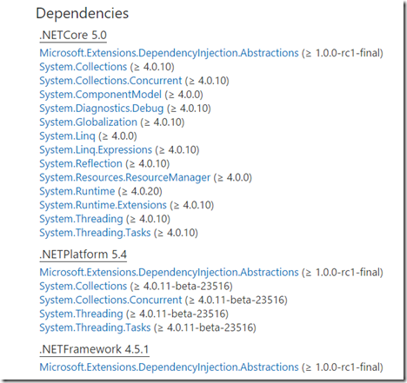Click the .NETCore 5.0 heading
Viewport: 407px width, 383px height.
[73, 36]
